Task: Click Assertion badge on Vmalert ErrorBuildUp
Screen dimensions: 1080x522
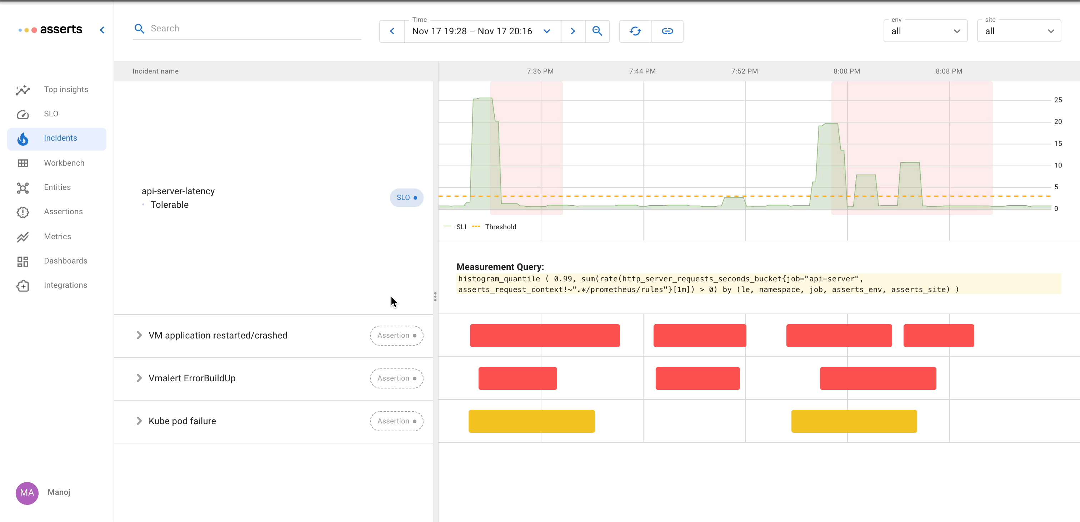Action: 396,378
